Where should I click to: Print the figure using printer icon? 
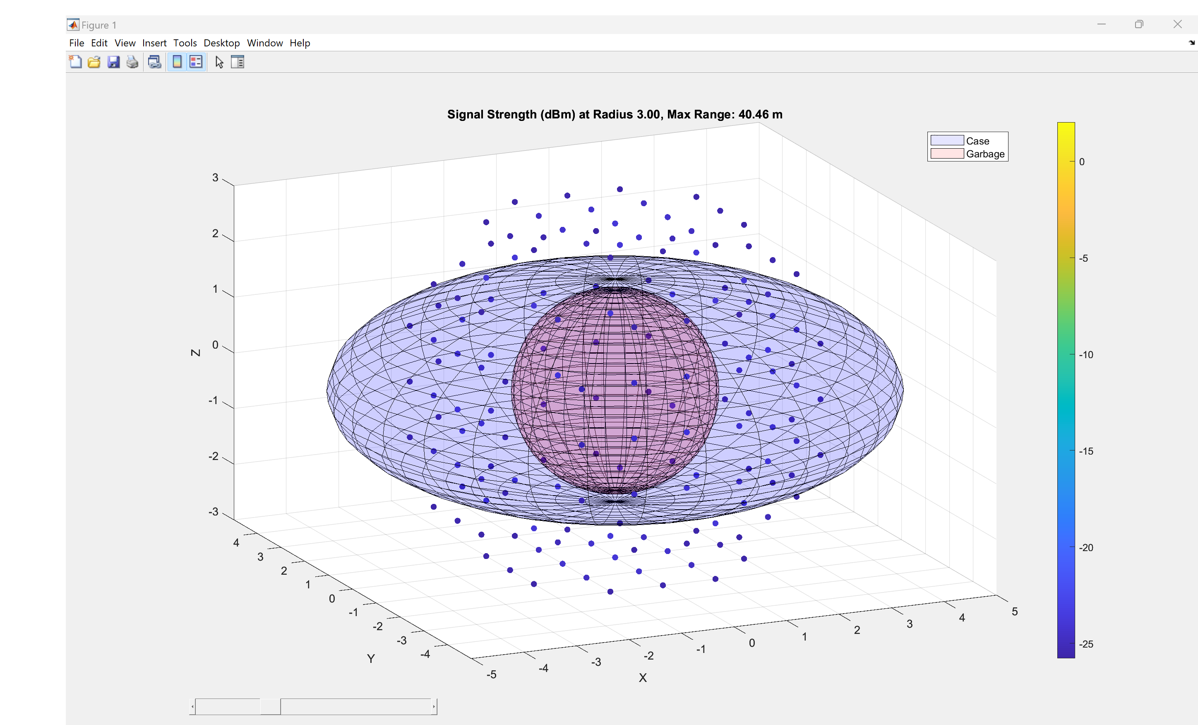[132, 62]
